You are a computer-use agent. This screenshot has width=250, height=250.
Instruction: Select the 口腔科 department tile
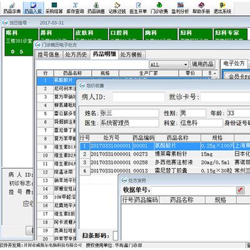coord(126,34)
